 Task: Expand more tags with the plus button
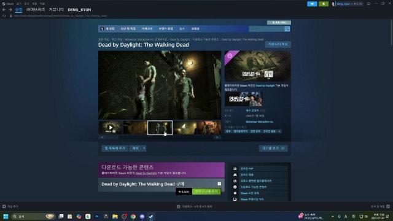[279, 131]
